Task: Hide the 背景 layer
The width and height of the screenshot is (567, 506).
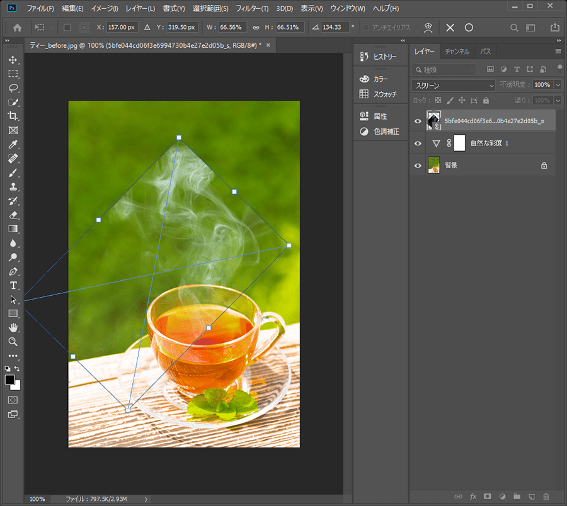Action: point(418,166)
